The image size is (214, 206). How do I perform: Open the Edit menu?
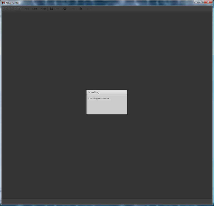pyautogui.click(x=35, y=9)
